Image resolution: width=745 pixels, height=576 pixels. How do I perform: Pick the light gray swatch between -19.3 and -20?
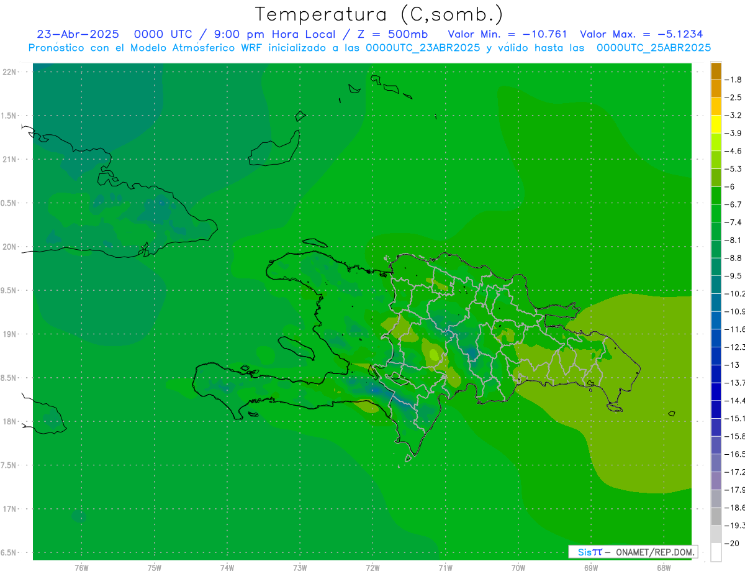pyautogui.click(x=716, y=534)
